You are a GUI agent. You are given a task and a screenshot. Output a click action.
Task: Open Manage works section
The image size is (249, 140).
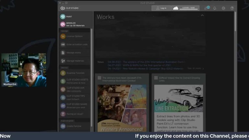pos(74,52)
